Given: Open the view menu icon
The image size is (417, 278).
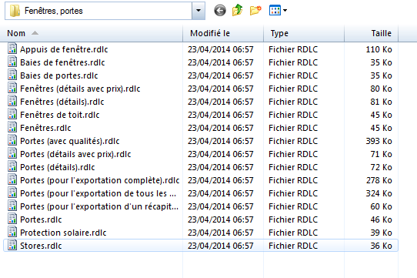Looking at the screenshot, I should (275, 11).
